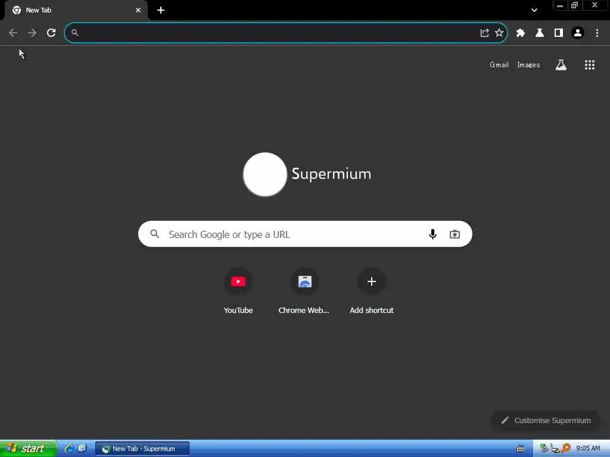Click the share page icon in address bar
Screen dimensions: 610x457
tap(484, 33)
